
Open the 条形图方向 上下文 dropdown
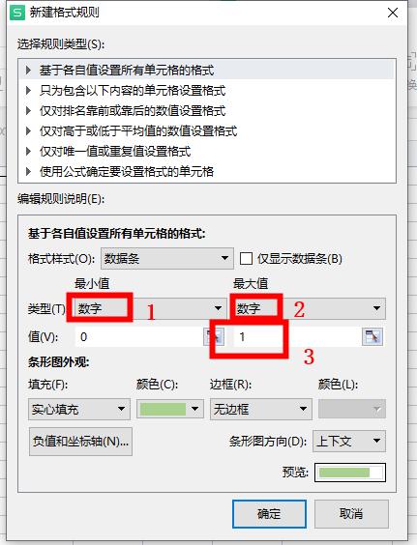click(x=349, y=441)
